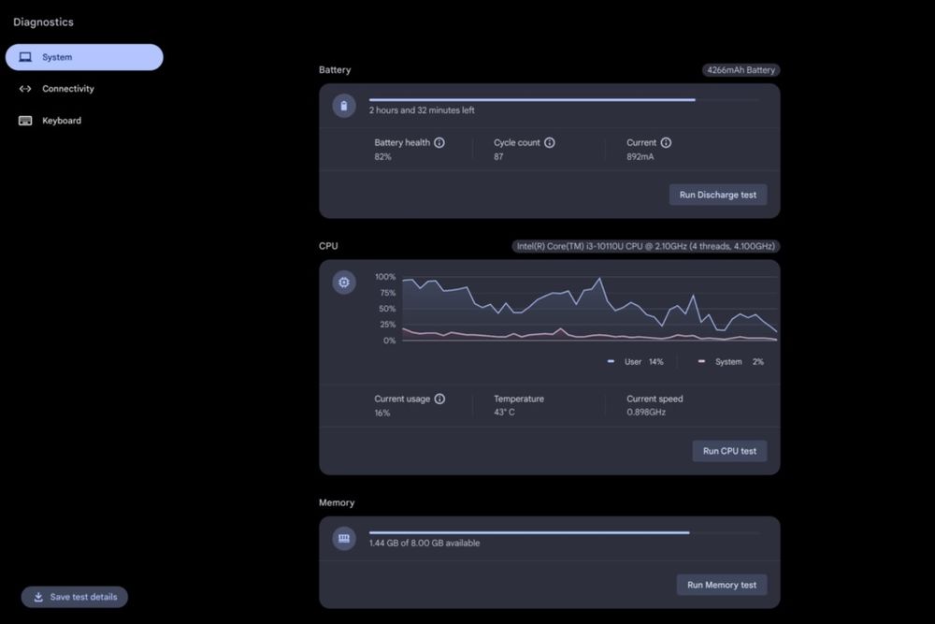Run Memory test
The image size is (935, 624).
pos(722,586)
